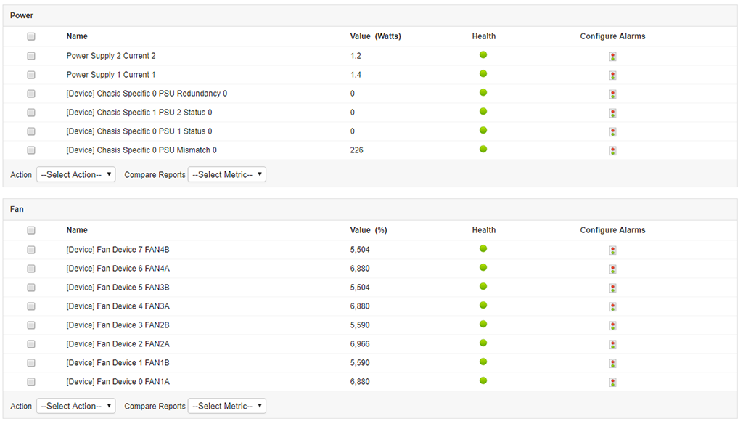Configure alarms for Power Supply 2 Current 2
The height and width of the screenshot is (424, 743).
[612, 55]
